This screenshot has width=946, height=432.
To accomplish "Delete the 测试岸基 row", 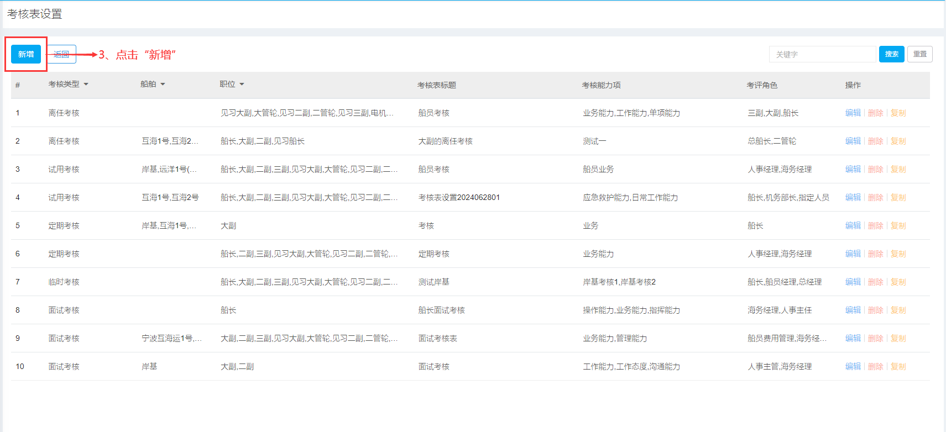I will click(x=875, y=282).
